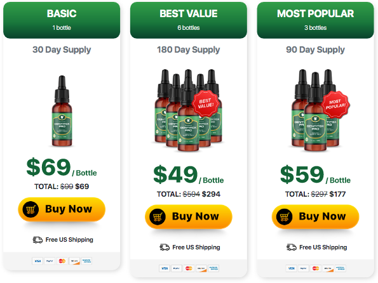Click the cart icon in the 6 bottles button
The height and width of the screenshot is (283, 378).
coord(158,217)
